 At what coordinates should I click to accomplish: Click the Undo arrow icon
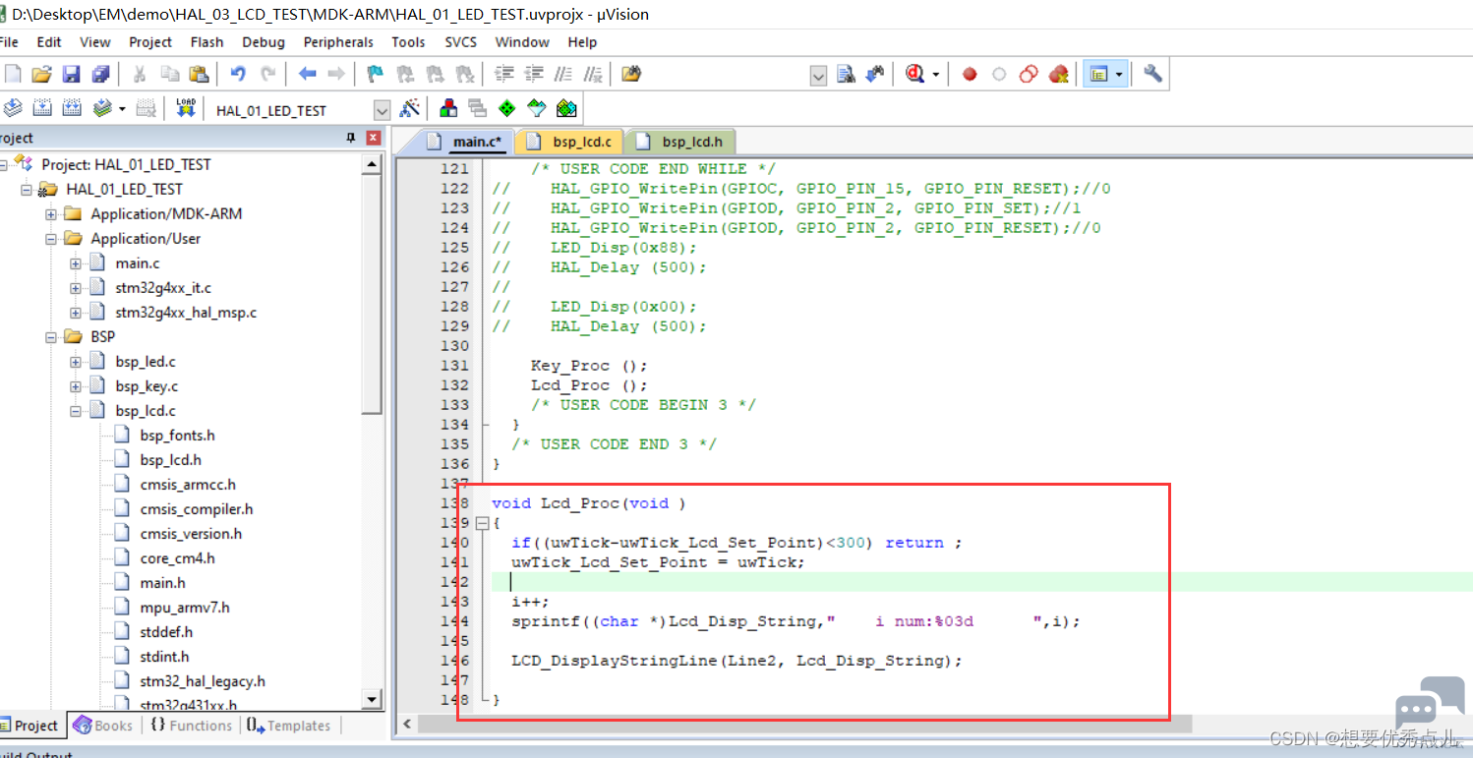coord(237,74)
